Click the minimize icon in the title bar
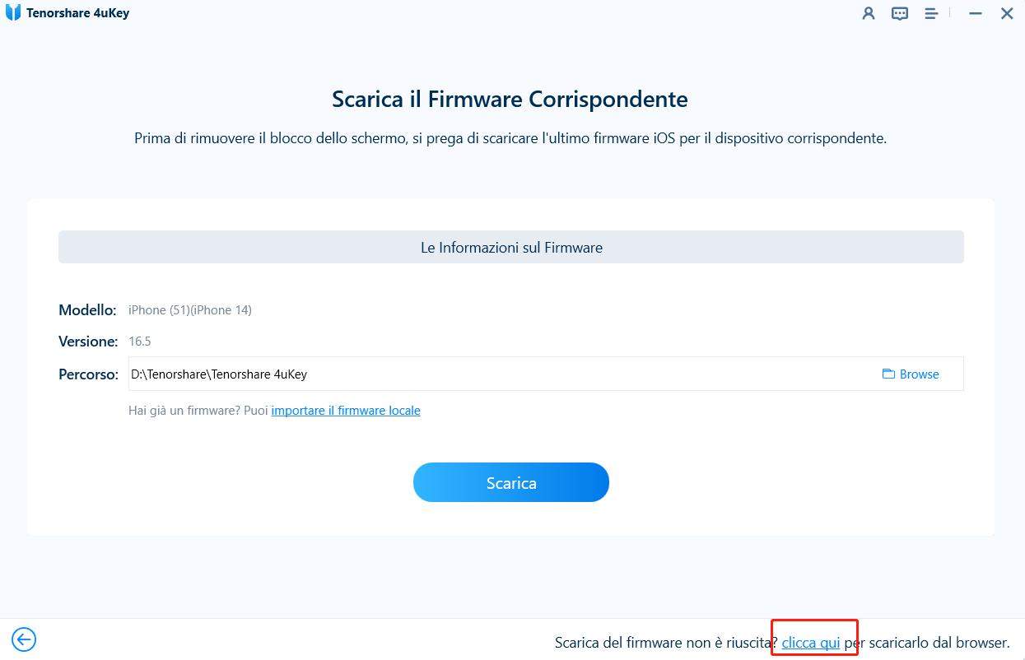Viewport: 1025px width, 660px height. [x=975, y=13]
